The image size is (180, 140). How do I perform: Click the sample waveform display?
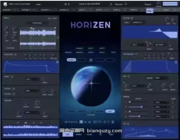pos(38,38)
